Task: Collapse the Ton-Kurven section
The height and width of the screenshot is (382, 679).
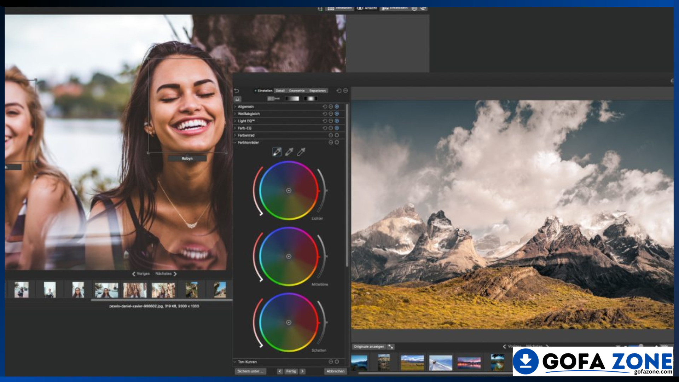Action: pyautogui.click(x=235, y=362)
